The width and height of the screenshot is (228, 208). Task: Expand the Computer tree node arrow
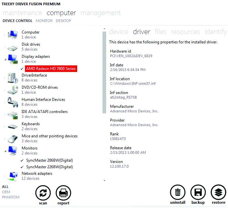(x=5, y=35)
